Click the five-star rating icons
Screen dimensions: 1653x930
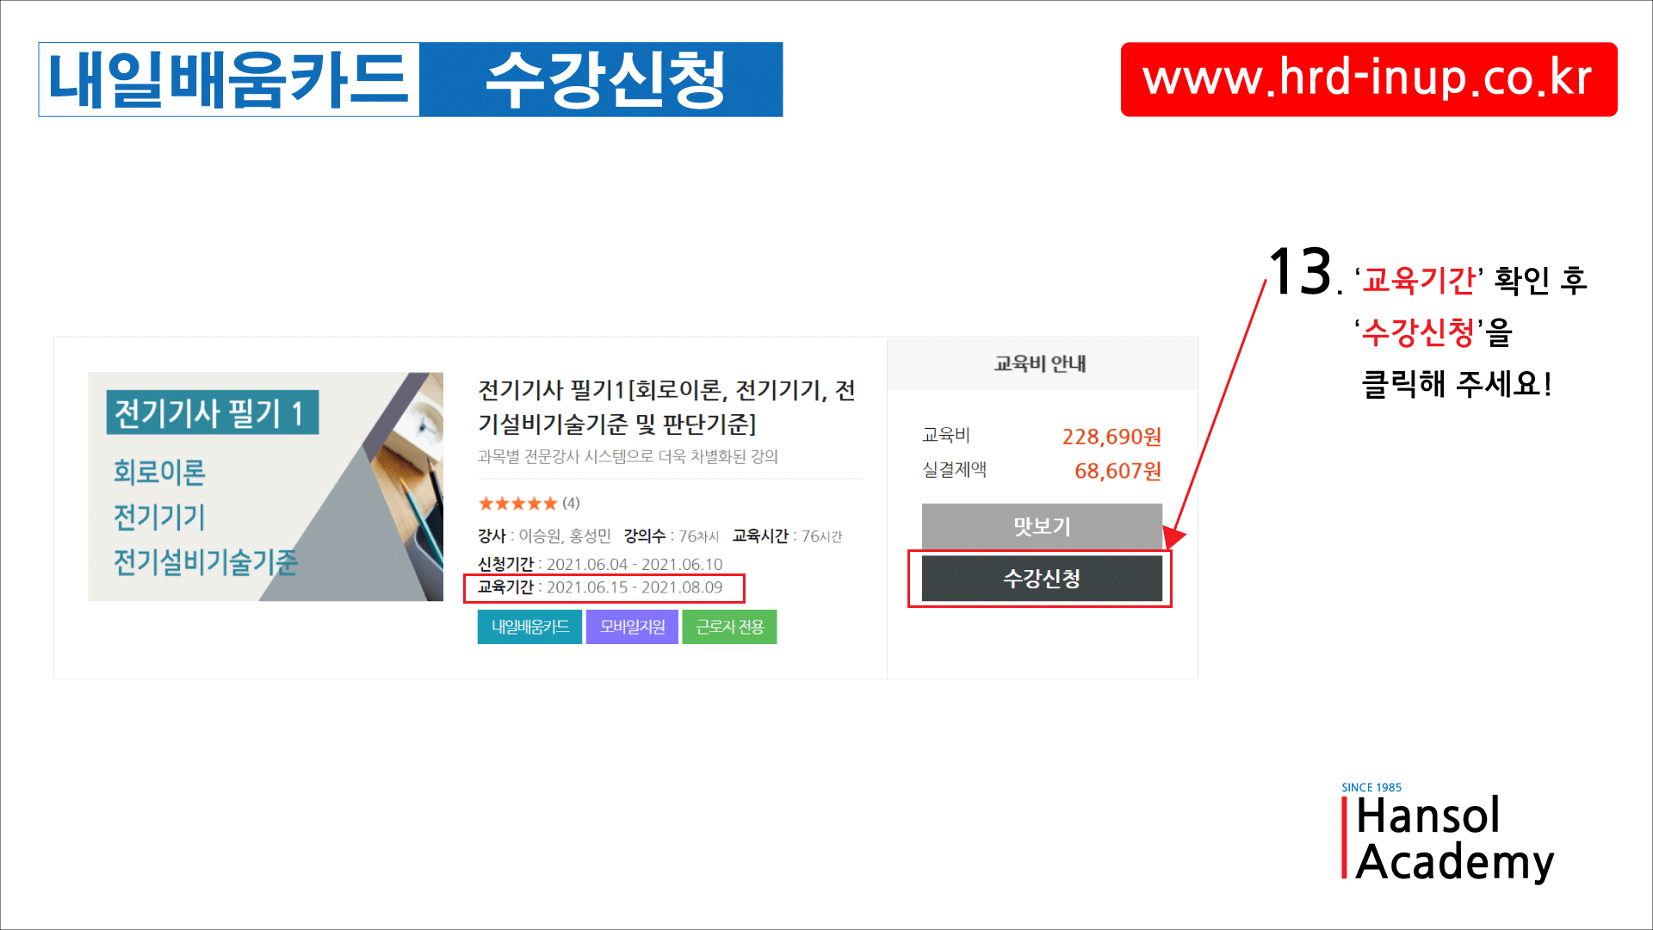click(x=517, y=504)
